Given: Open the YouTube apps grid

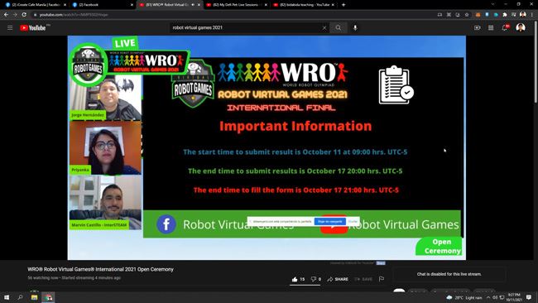Looking at the screenshot, I should pyautogui.click(x=491, y=28).
